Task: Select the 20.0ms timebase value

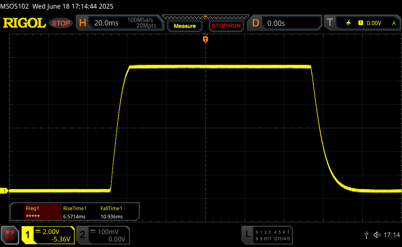Action: click(x=106, y=23)
